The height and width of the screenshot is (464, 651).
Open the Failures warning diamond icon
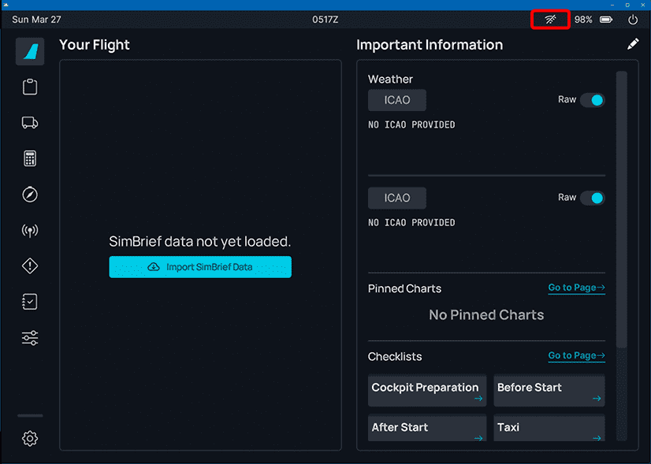tap(30, 266)
